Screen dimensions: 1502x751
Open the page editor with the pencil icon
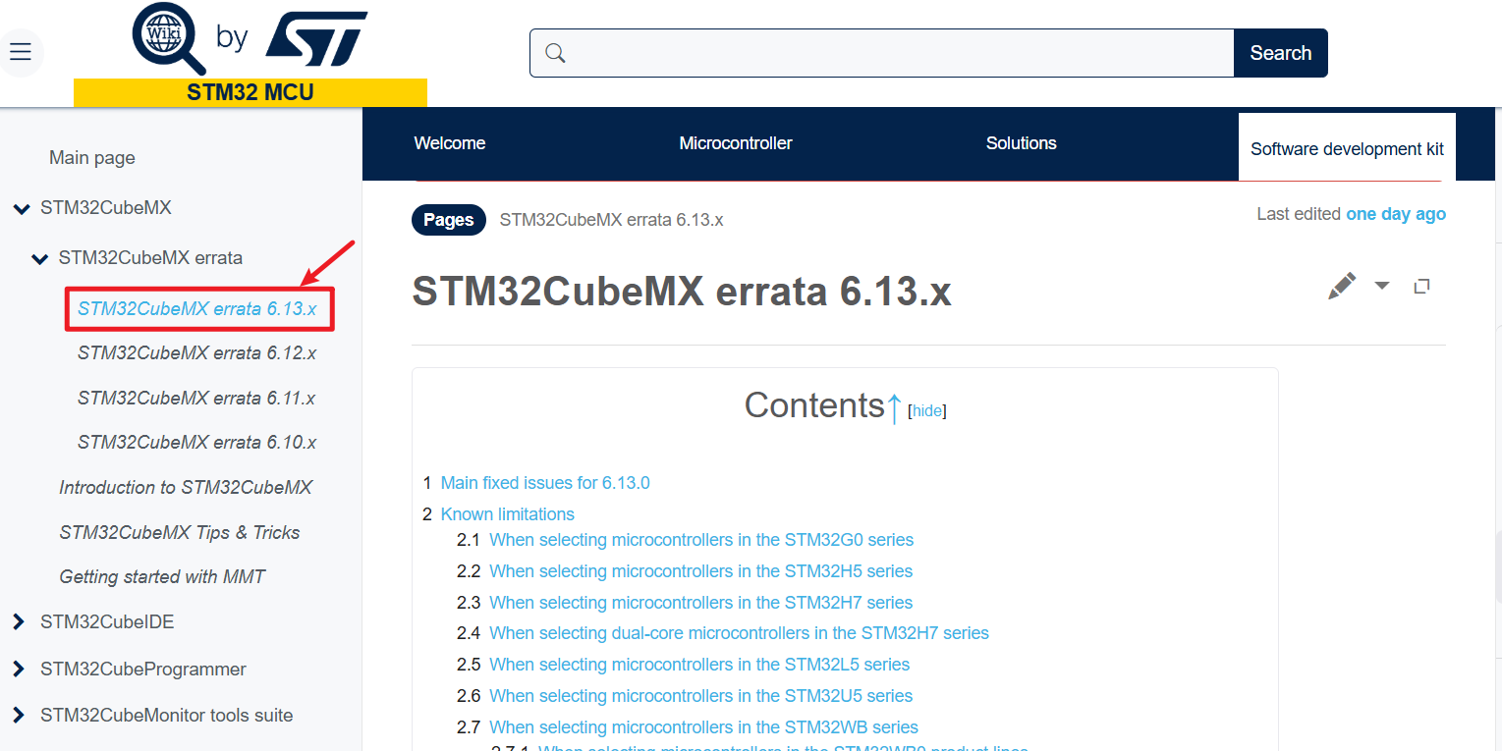click(1342, 286)
